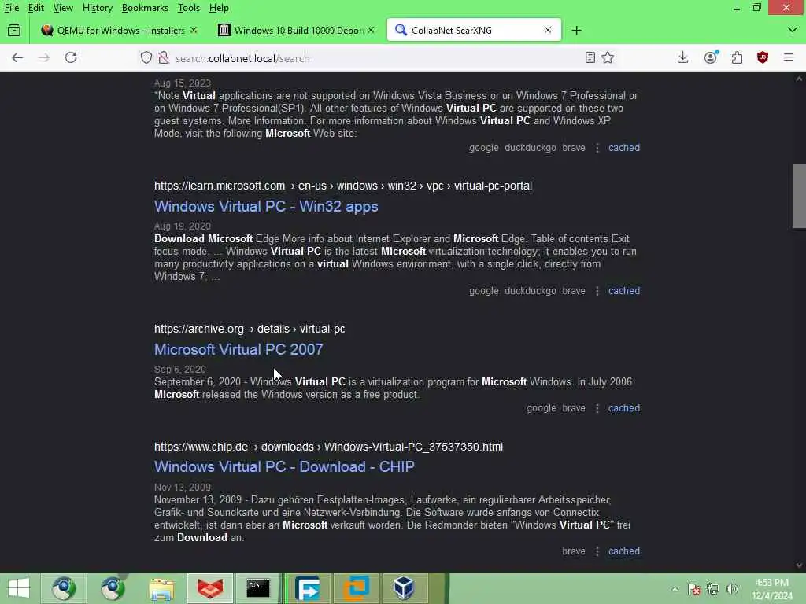Open the View menu
The width and height of the screenshot is (806, 604).
point(63,8)
